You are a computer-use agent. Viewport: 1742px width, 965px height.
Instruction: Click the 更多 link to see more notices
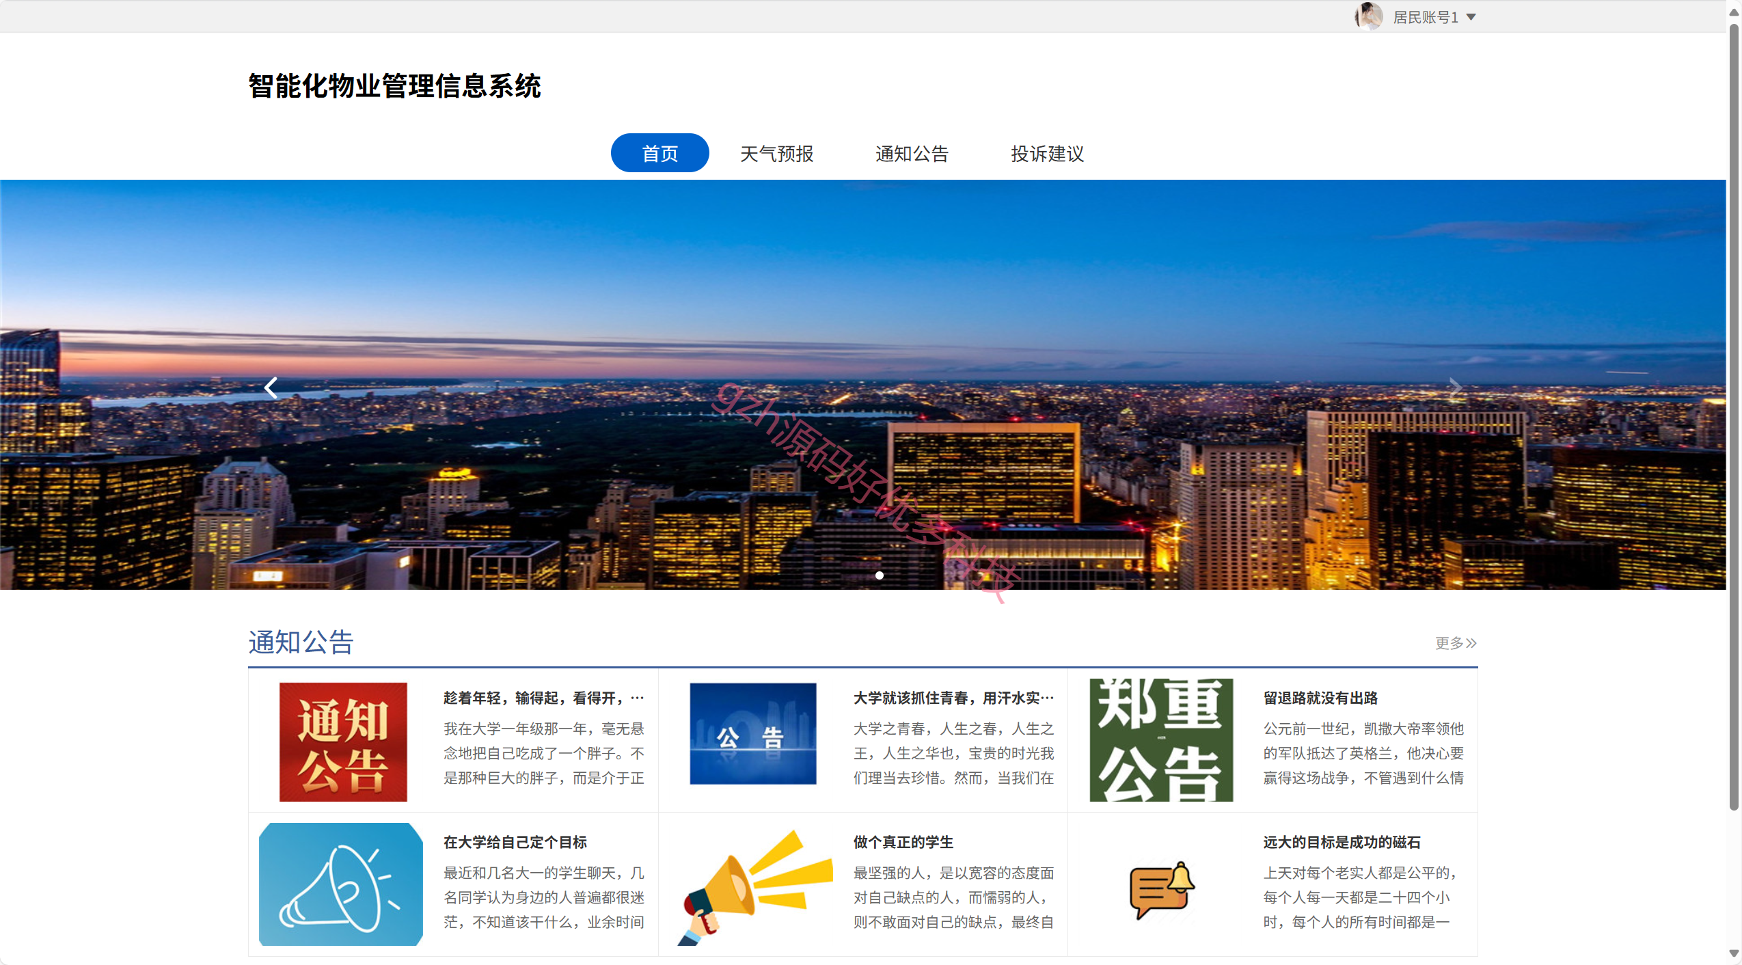[x=1456, y=642]
